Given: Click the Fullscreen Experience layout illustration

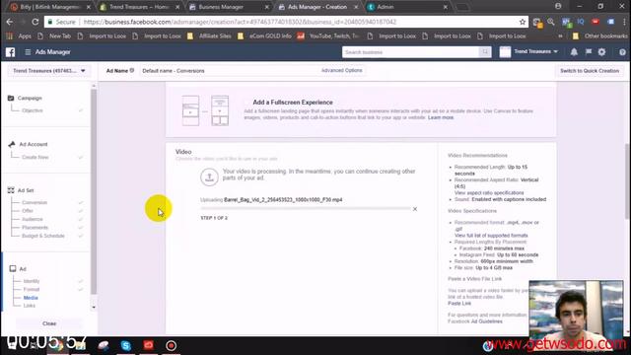Looking at the screenshot, I should 205,110.
